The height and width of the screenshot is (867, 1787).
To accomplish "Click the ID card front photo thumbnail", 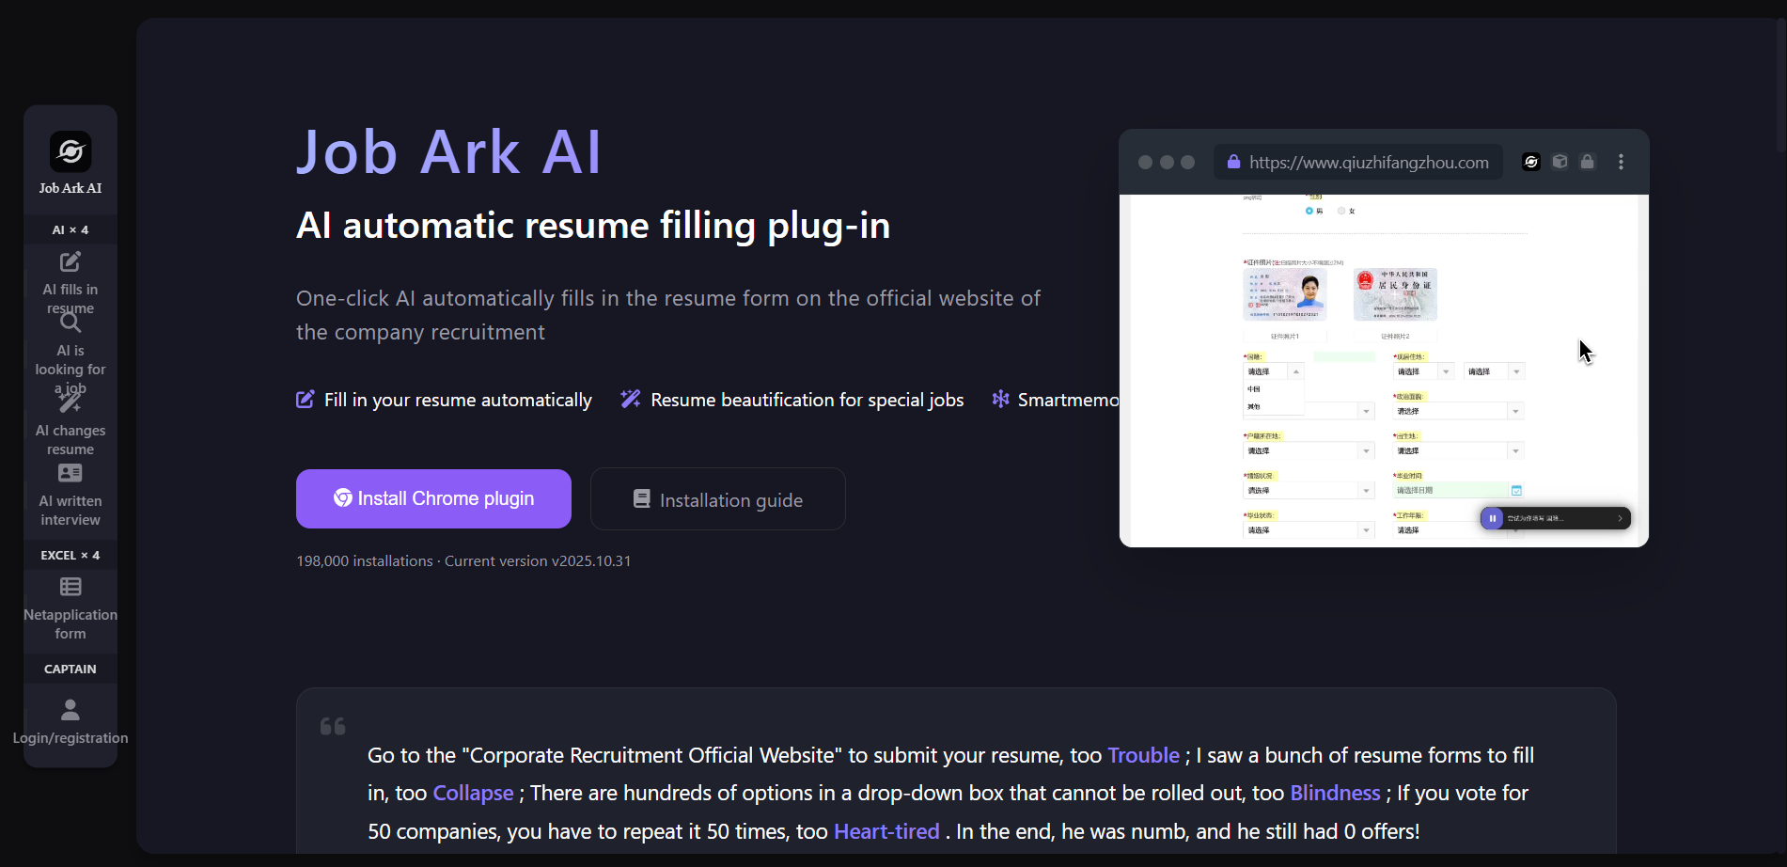I will tap(1285, 294).
